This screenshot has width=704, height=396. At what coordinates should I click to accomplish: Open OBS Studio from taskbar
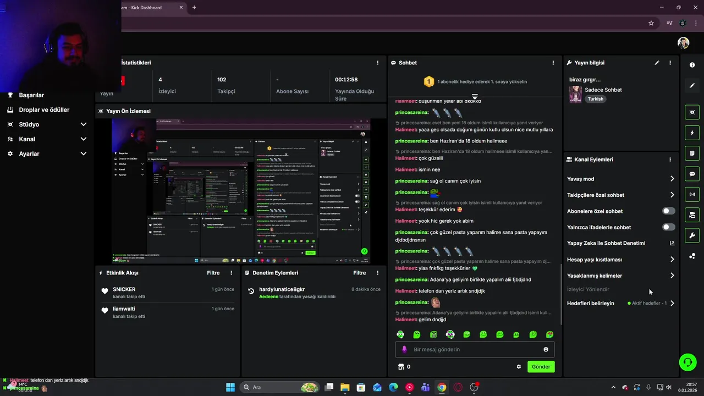pyautogui.click(x=475, y=387)
